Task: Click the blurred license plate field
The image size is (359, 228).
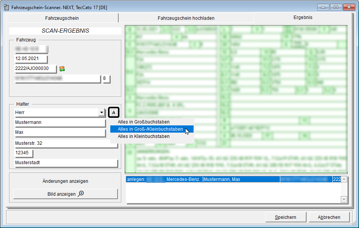Action: pos(31,49)
